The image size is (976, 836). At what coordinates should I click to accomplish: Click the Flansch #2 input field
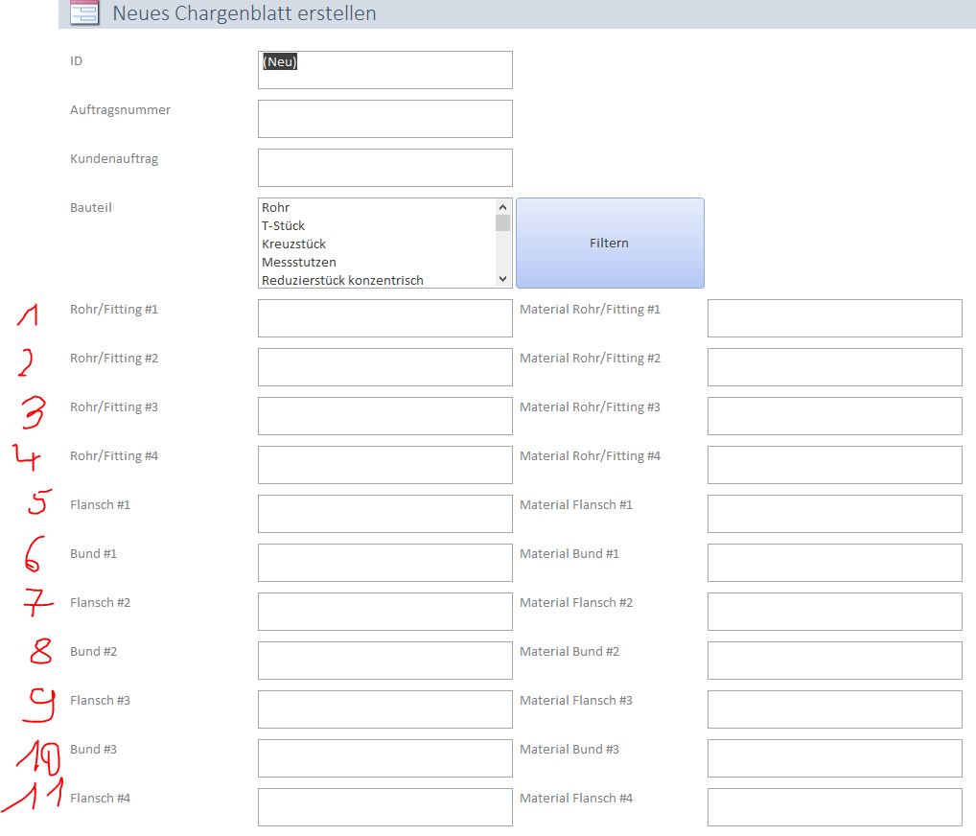coord(385,612)
